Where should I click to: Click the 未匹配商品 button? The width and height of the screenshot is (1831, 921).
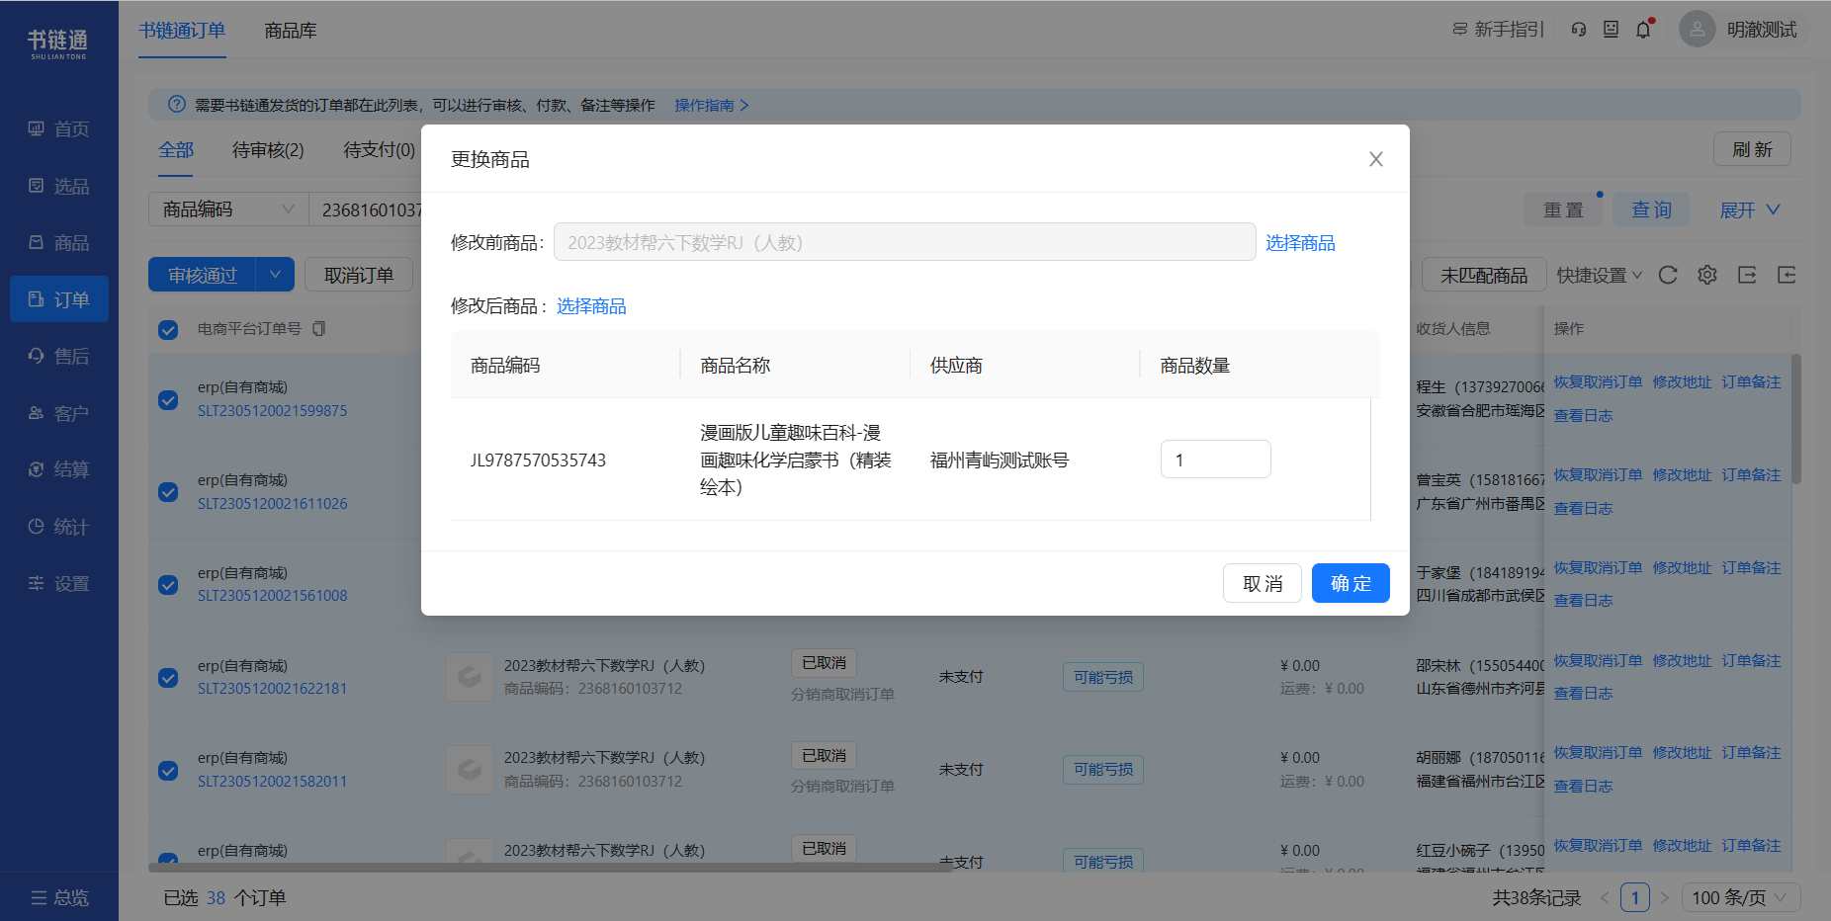pyautogui.click(x=1483, y=275)
